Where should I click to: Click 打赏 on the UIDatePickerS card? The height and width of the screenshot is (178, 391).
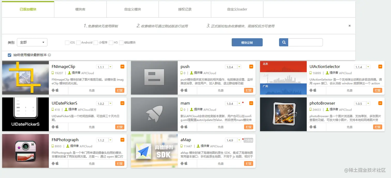pyautogui.click(x=120, y=127)
